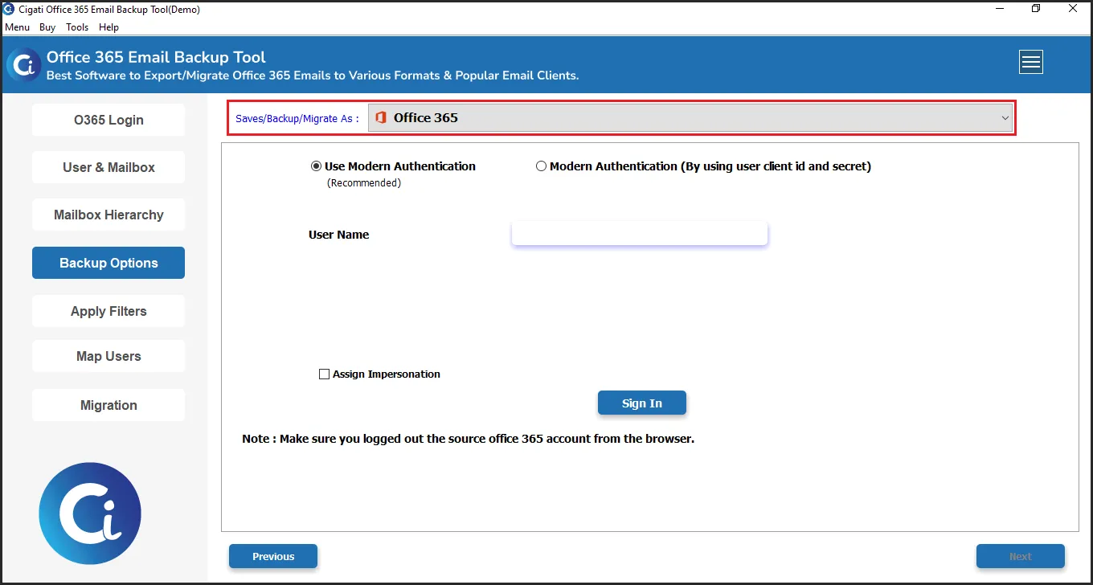The width and height of the screenshot is (1093, 585).
Task: Click the Office 365 Email Backup Tool heading
Action: (x=156, y=57)
